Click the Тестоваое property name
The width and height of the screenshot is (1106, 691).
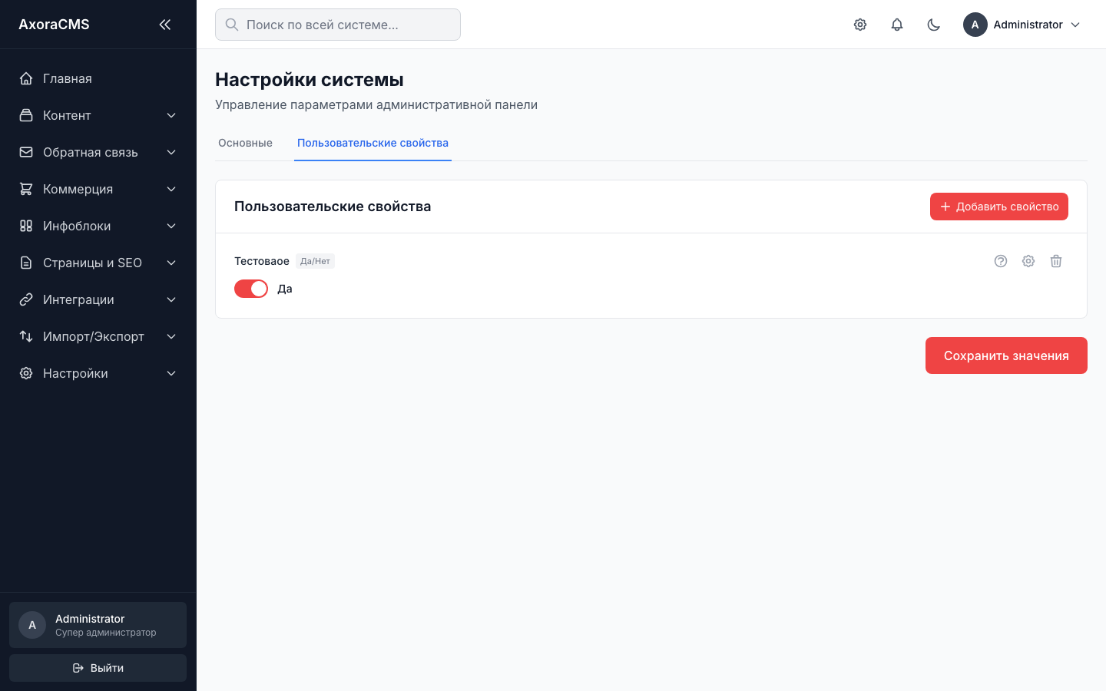point(262,261)
